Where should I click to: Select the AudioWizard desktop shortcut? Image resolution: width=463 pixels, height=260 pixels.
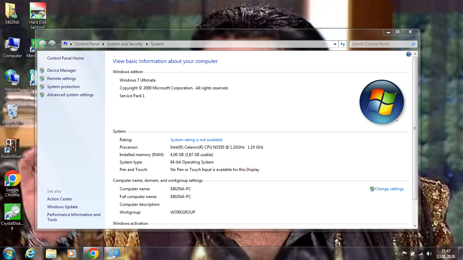13,148
